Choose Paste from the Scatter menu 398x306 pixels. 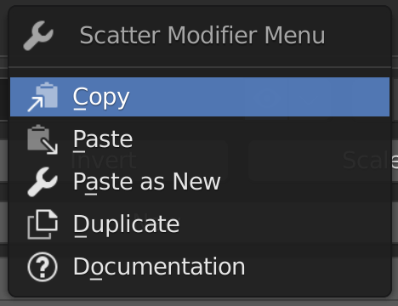pos(200,139)
